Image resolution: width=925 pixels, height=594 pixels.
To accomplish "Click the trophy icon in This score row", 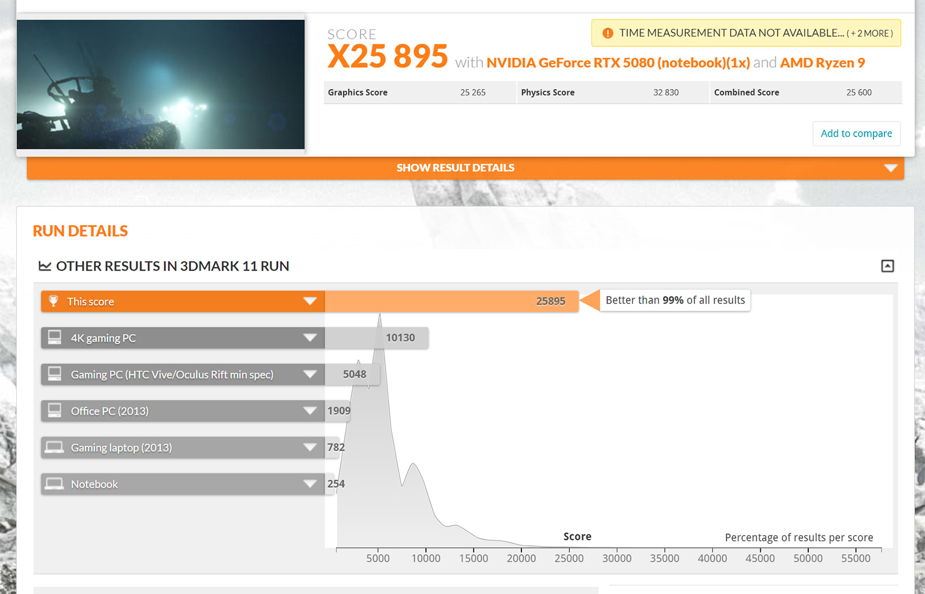I will [x=53, y=301].
